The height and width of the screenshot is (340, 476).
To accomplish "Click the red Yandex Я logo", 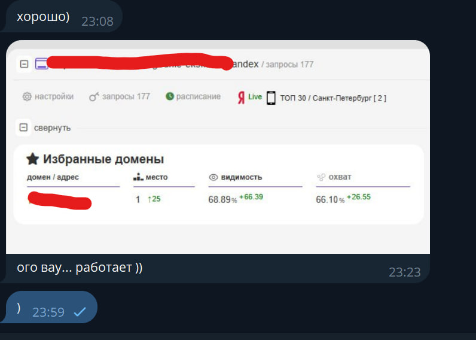I will (241, 98).
